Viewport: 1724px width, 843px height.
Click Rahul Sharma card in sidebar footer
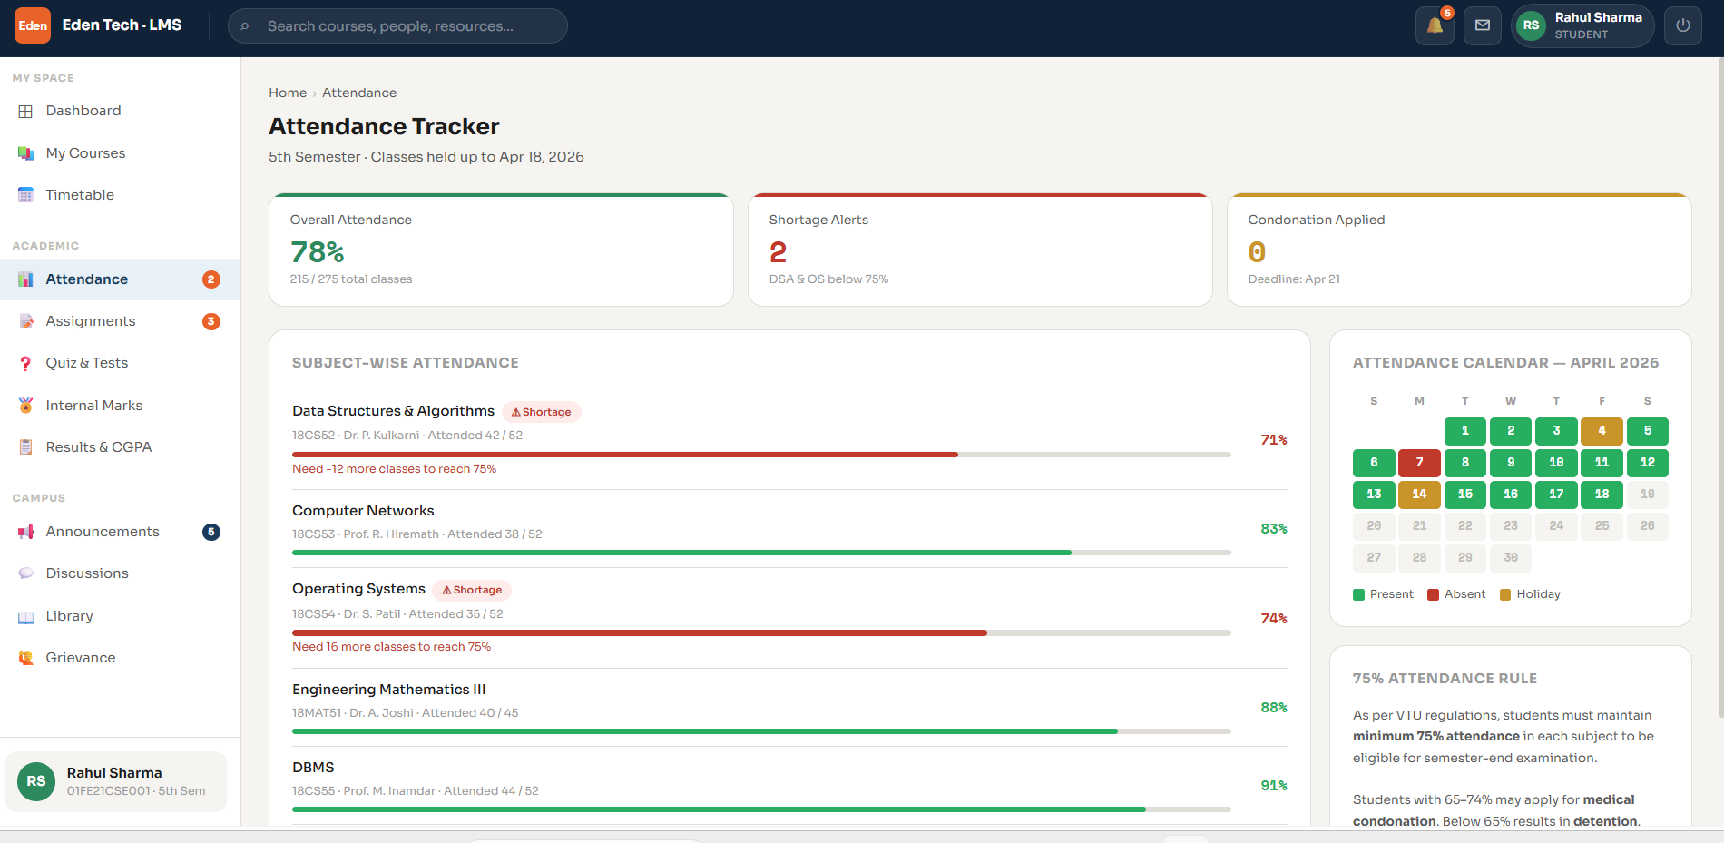116,781
